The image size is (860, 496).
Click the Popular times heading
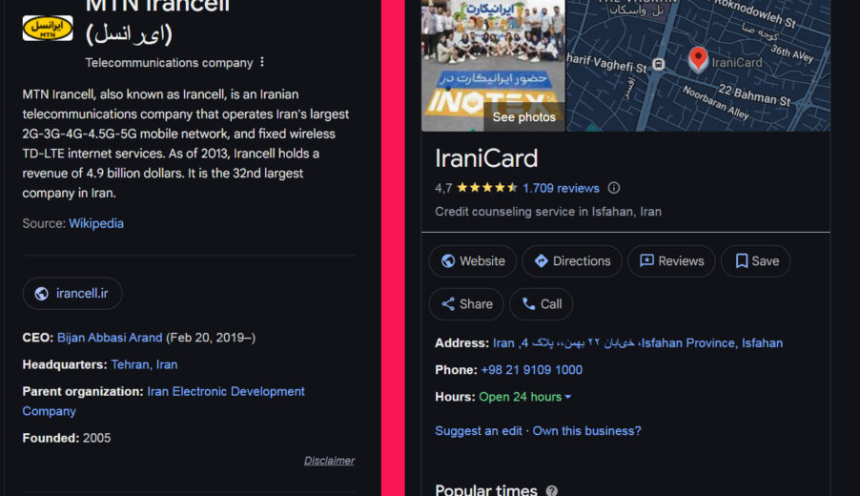pos(486,490)
